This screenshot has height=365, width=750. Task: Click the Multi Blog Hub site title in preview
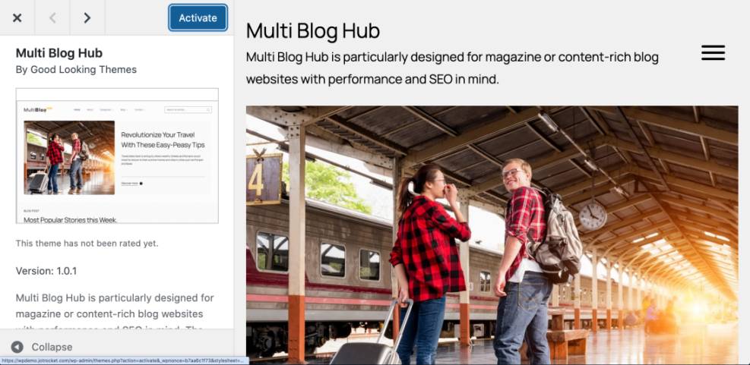313,31
